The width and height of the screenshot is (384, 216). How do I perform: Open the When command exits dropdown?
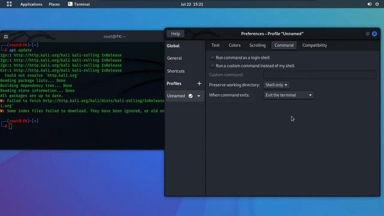coord(289,95)
